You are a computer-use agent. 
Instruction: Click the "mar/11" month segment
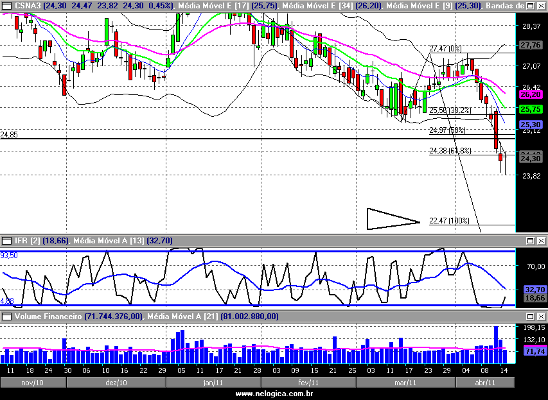[x=406, y=383]
